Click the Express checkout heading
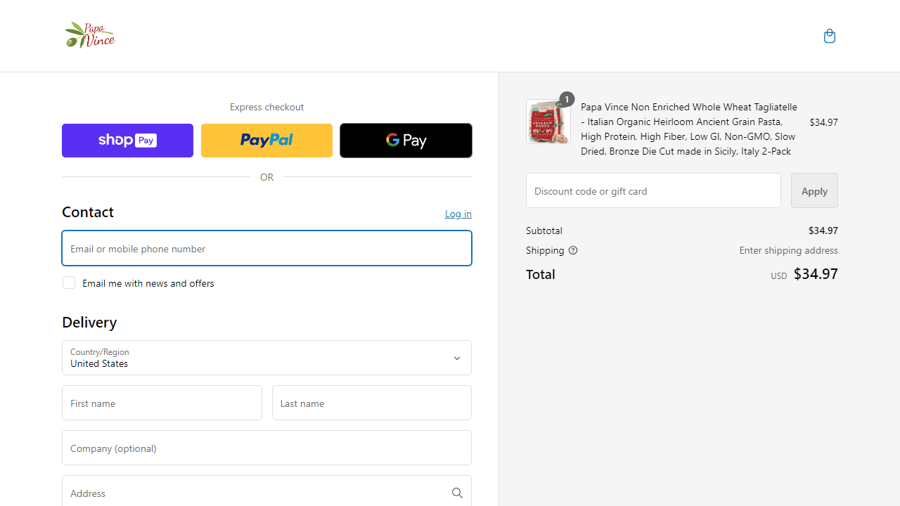Image resolution: width=900 pixels, height=506 pixels. click(x=266, y=107)
